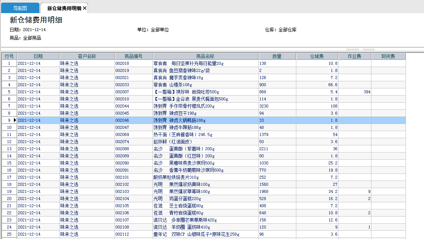Click the splitter grip handle above the table
424x239 pixels.
pyautogui.click(x=360, y=49)
